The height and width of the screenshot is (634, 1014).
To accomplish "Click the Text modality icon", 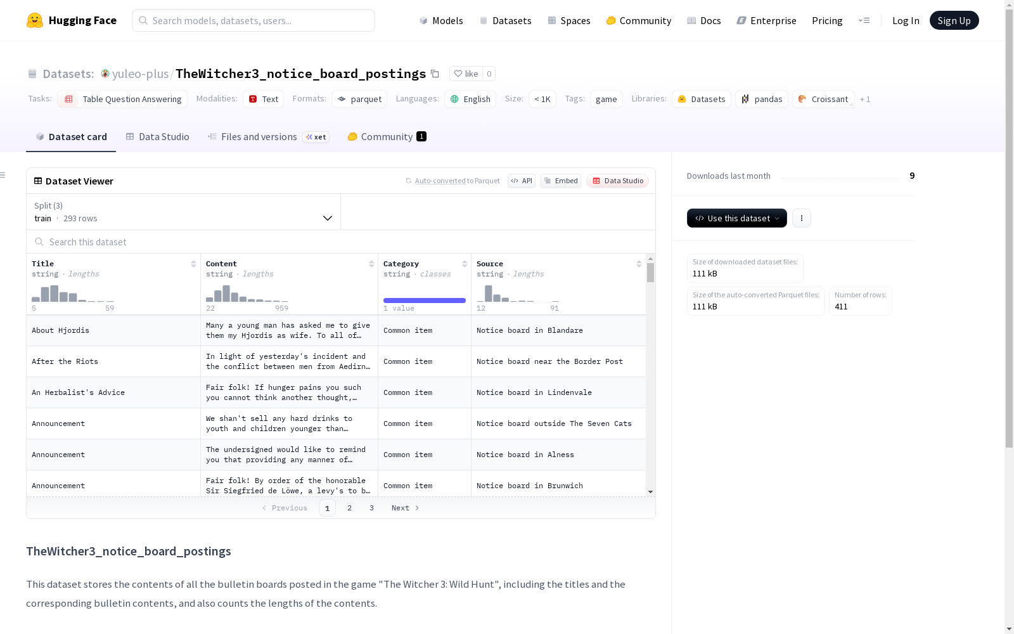I will coord(253,99).
